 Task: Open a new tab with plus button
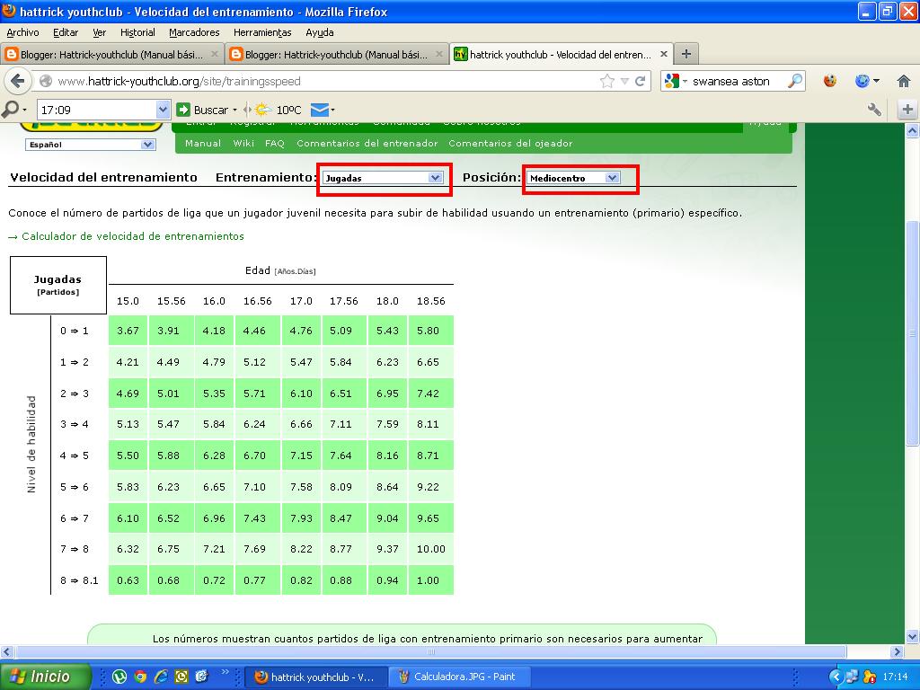point(686,54)
